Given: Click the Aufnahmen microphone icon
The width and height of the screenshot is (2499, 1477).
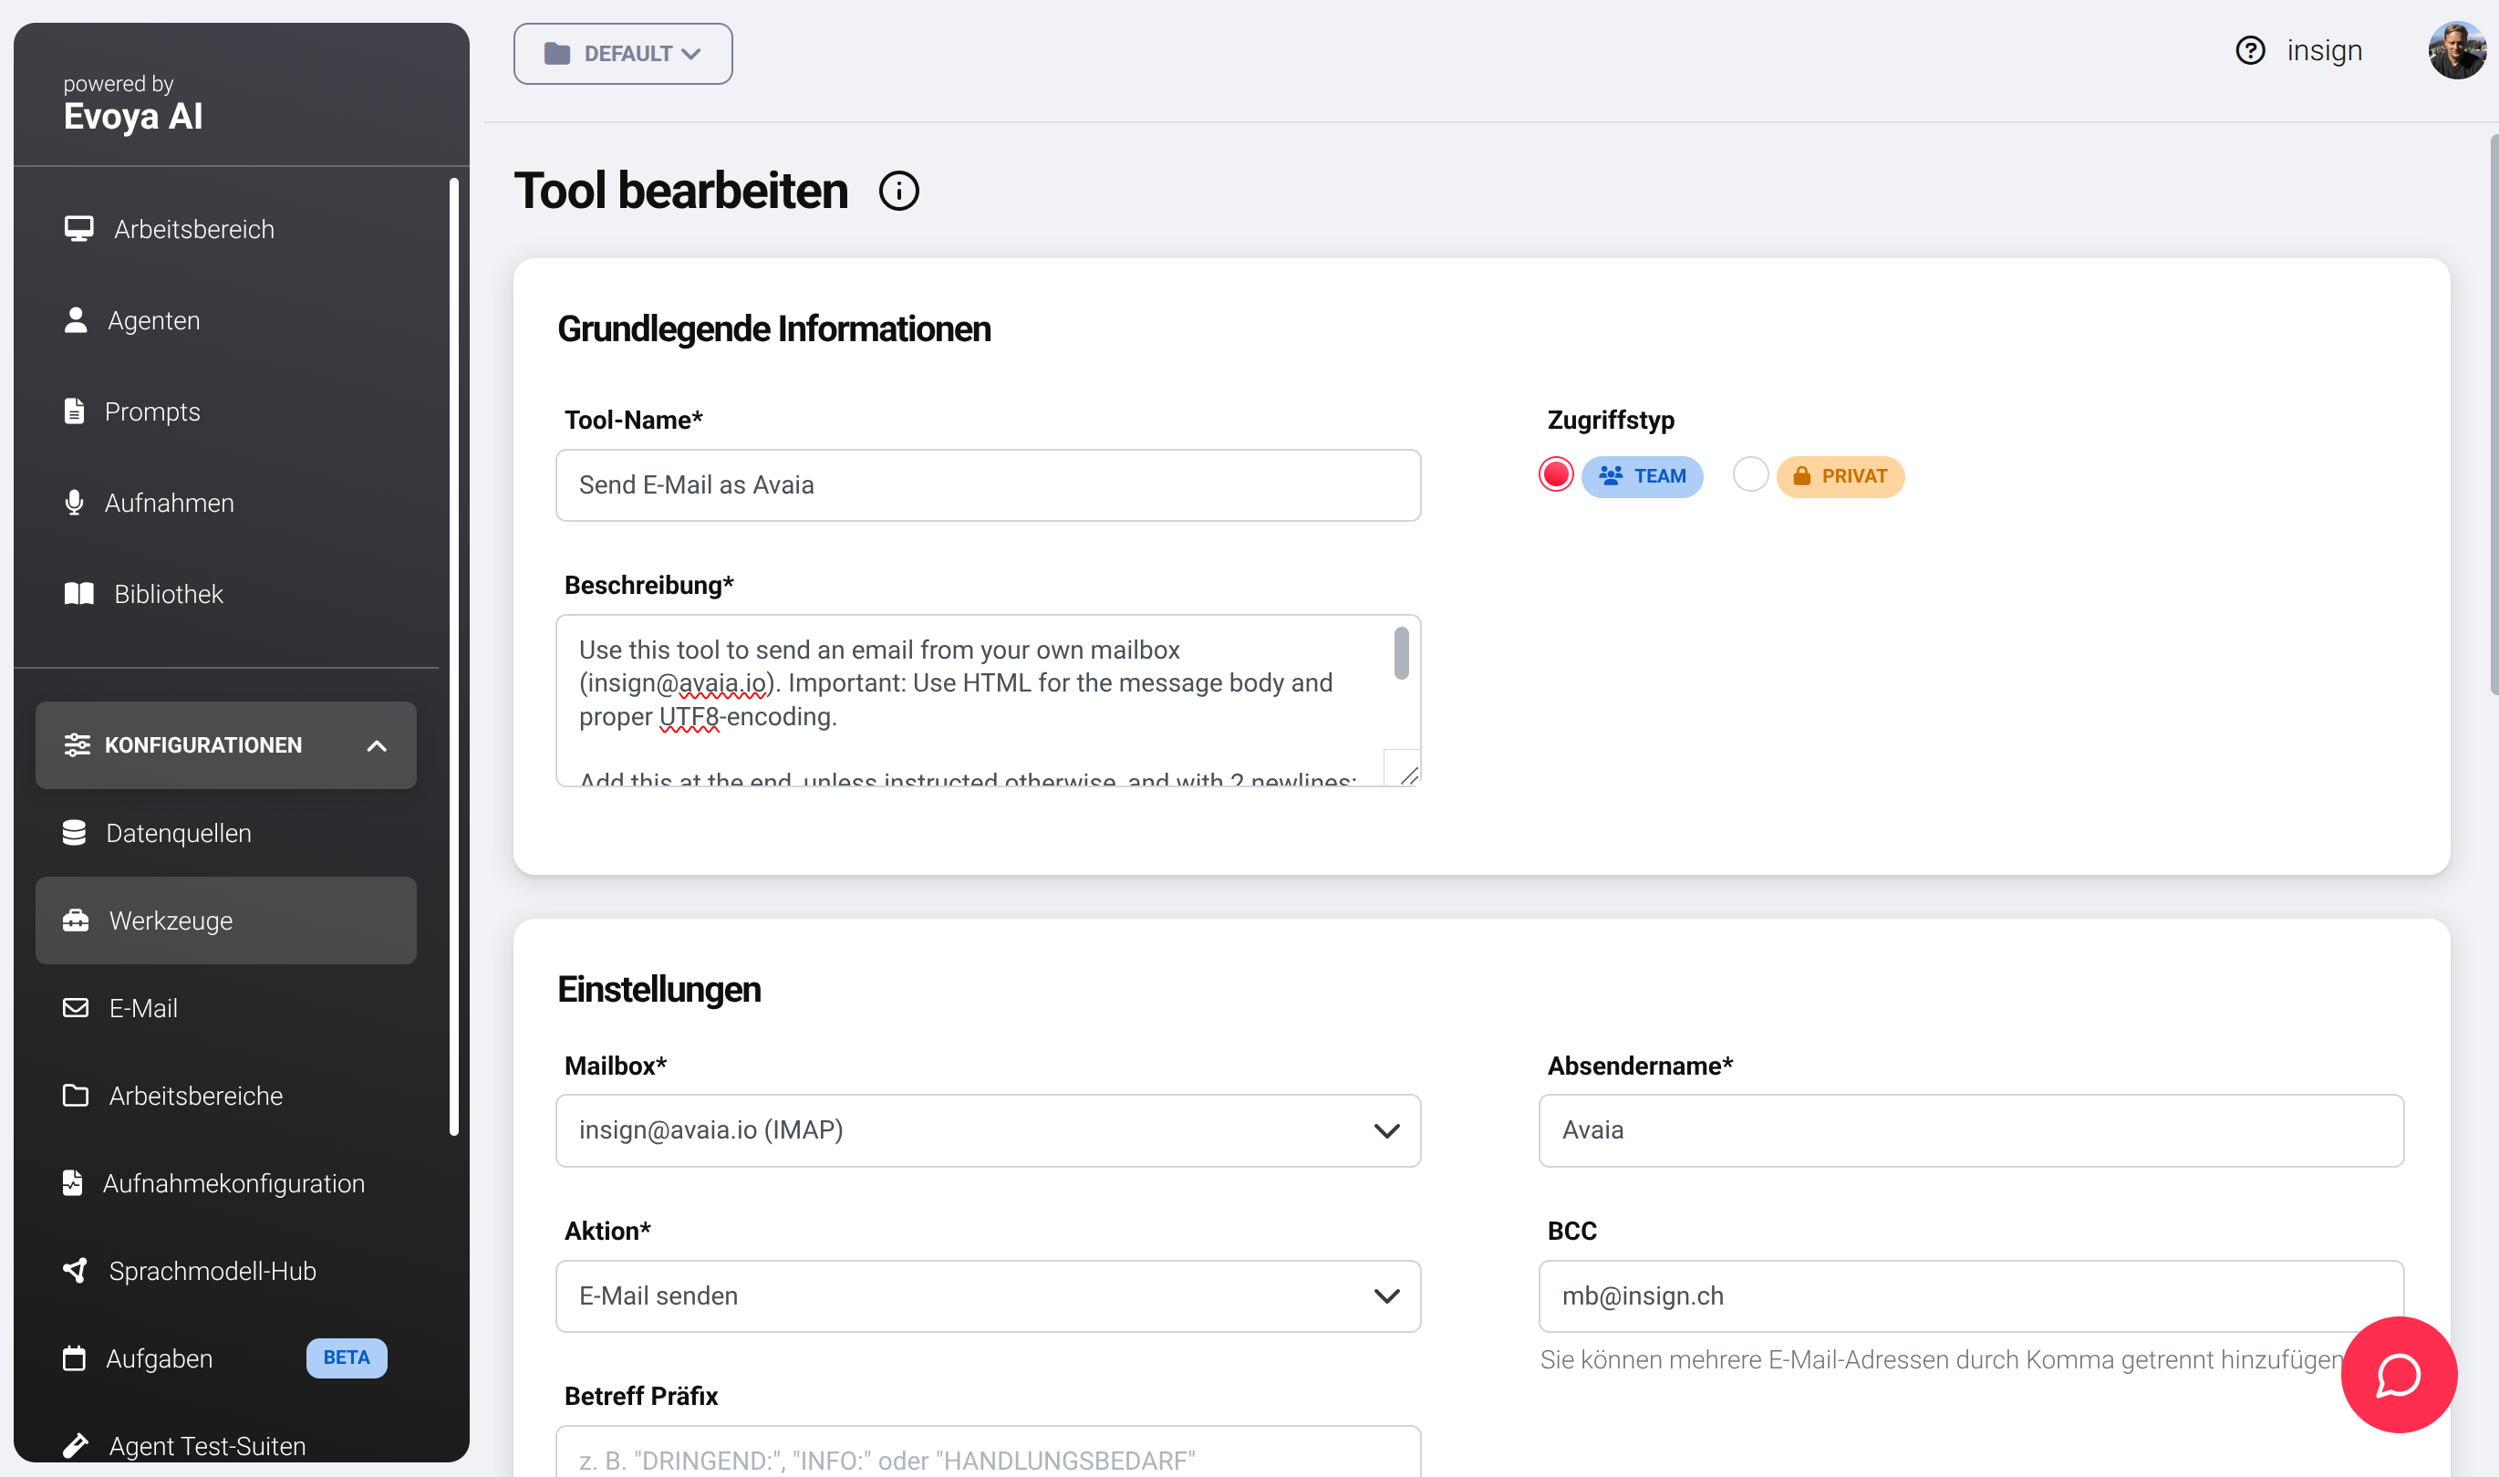Looking at the screenshot, I should click(x=75, y=503).
